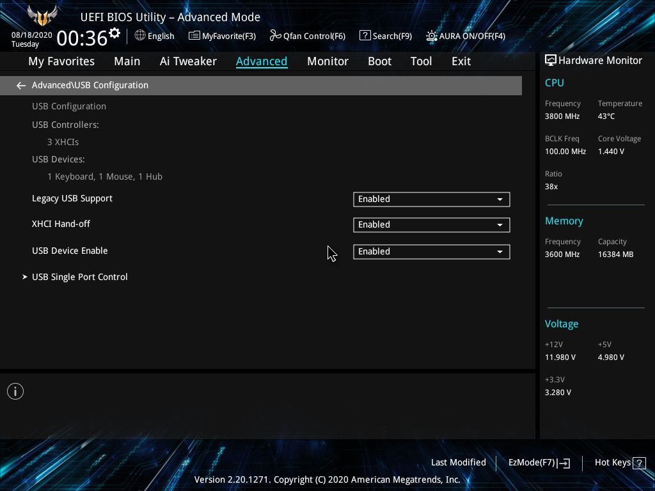The image size is (655, 491).
Task: Click the info icon in the help panel
Action: point(15,391)
